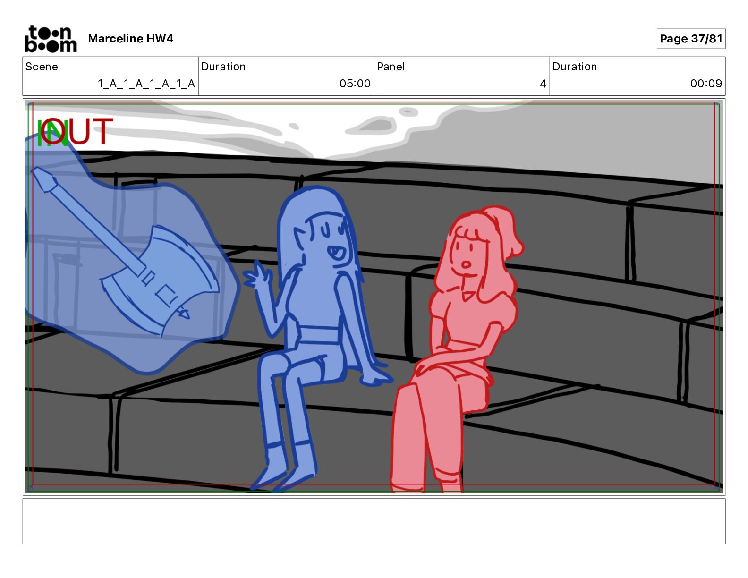Screen dimensions: 748x578
Task: Select scene name '1_A_1_A_1_A_1_A'
Action: coord(146,84)
